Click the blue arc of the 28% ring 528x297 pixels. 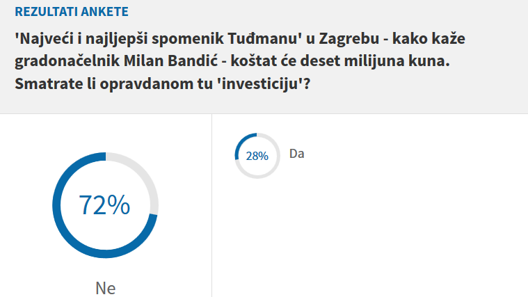click(240, 144)
